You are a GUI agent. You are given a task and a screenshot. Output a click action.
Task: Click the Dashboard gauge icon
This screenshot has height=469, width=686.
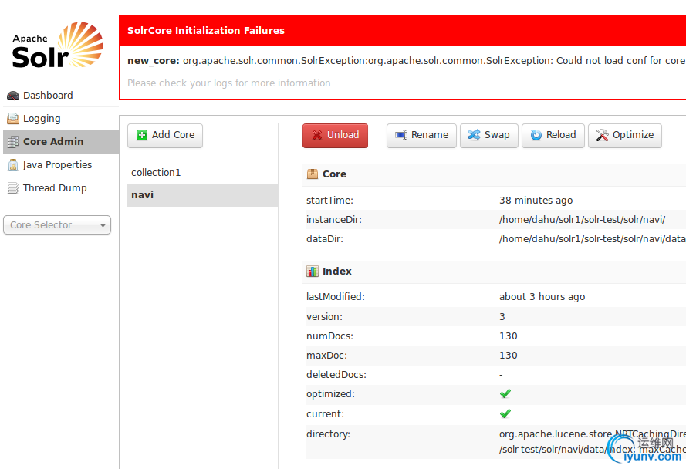pos(13,96)
